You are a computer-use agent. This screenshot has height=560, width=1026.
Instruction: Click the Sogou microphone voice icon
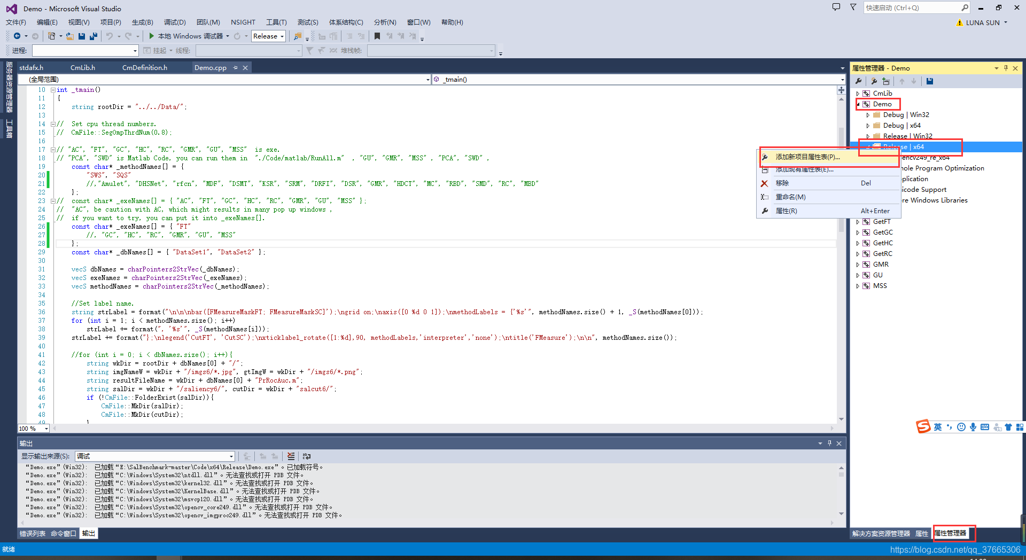click(x=973, y=427)
